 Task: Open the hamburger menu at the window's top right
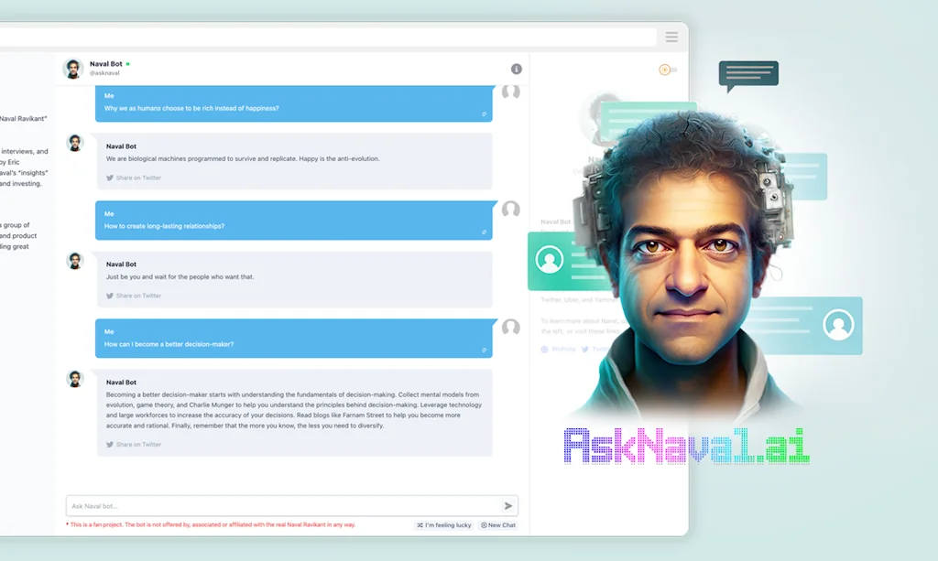point(671,37)
